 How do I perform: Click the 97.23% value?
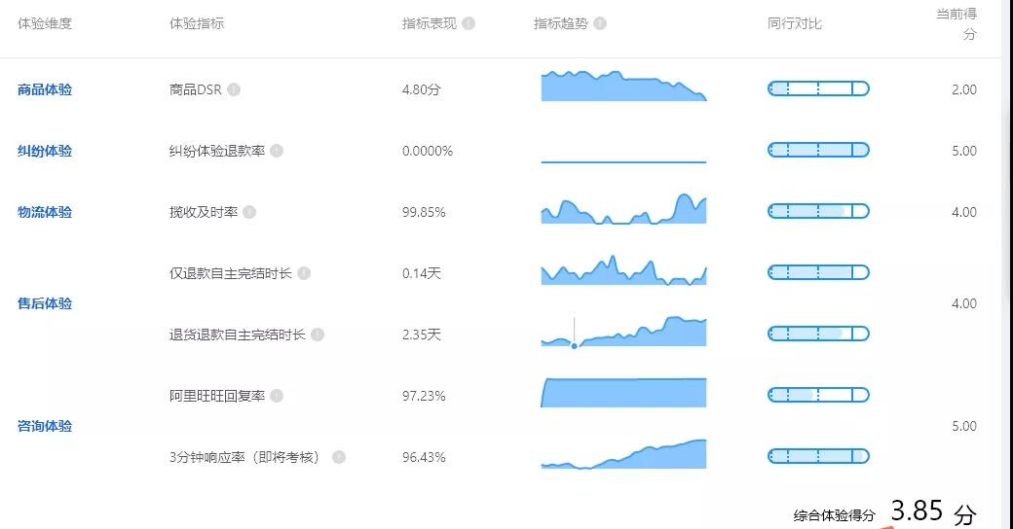coord(424,396)
